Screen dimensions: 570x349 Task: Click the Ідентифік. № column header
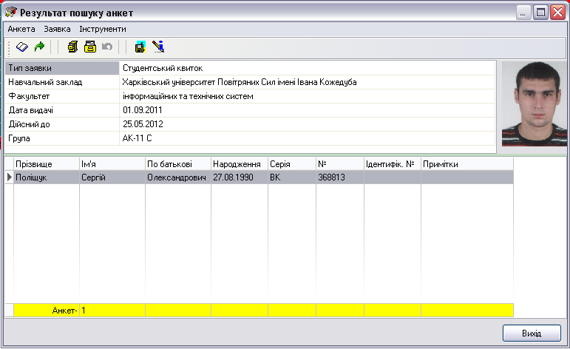point(393,164)
